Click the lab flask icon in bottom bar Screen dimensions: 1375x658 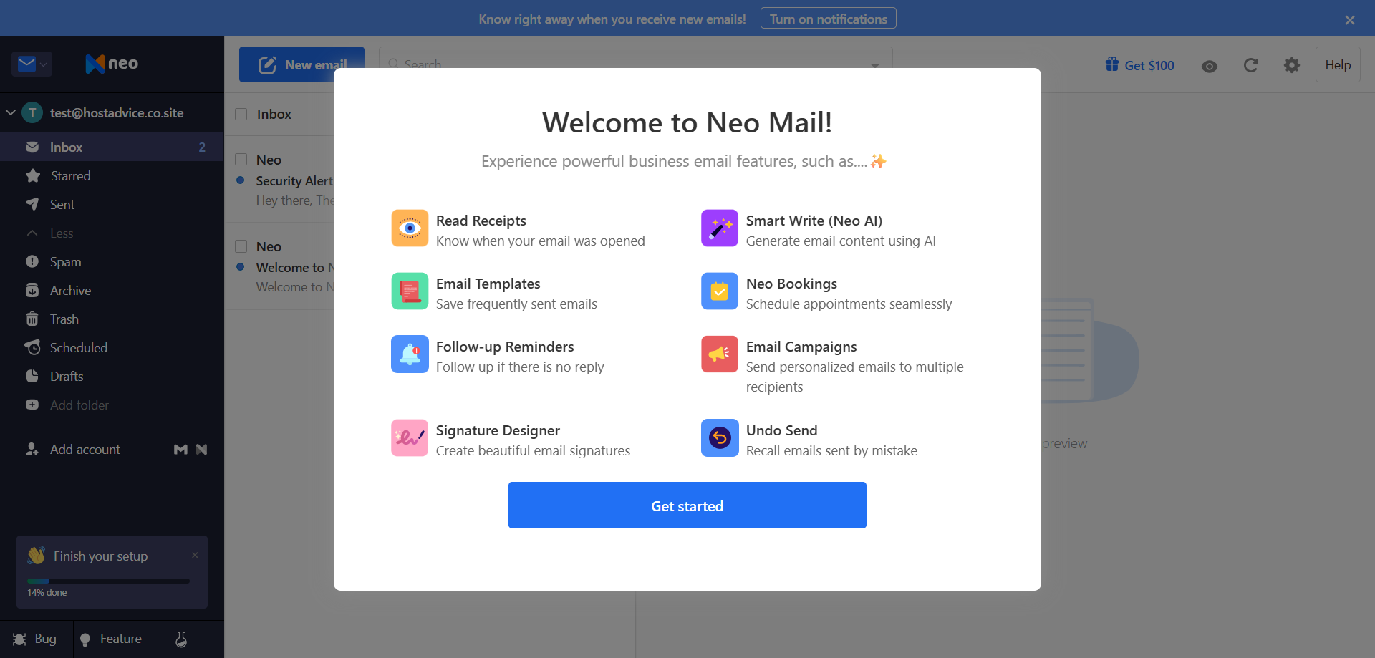pyautogui.click(x=181, y=639)
